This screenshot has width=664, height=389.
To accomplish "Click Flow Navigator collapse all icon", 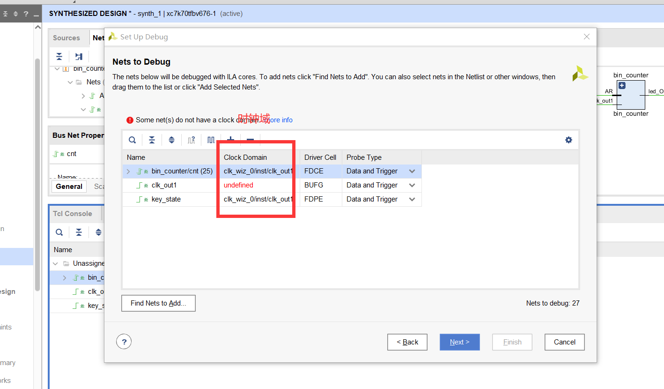I will 5,14.
